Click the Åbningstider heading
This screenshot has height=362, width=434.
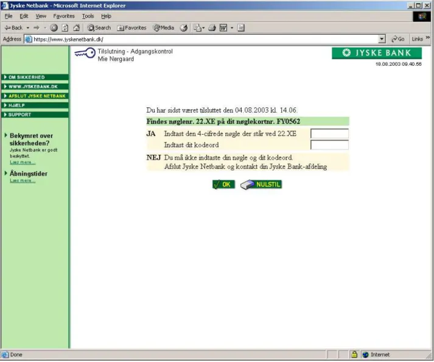[29, 174]
